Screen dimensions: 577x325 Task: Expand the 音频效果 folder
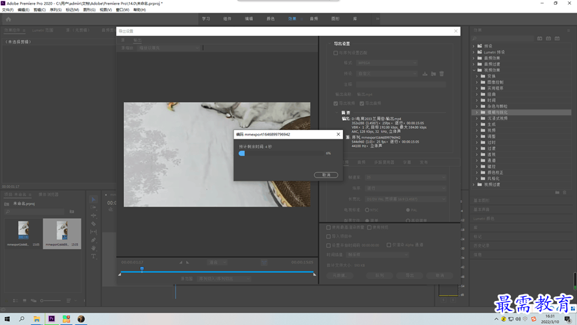[474, 58]
